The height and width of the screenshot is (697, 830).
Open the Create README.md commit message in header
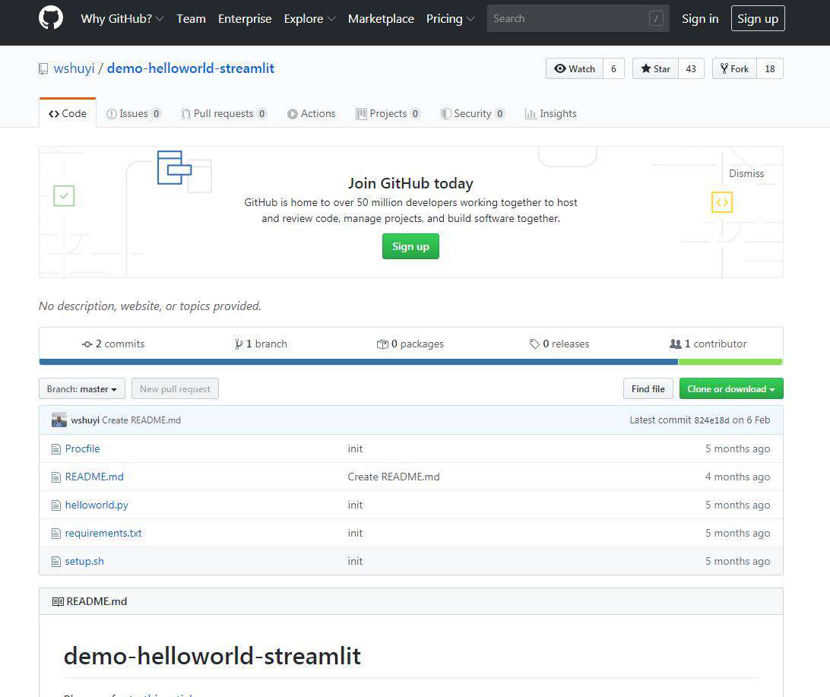[141, 420]
